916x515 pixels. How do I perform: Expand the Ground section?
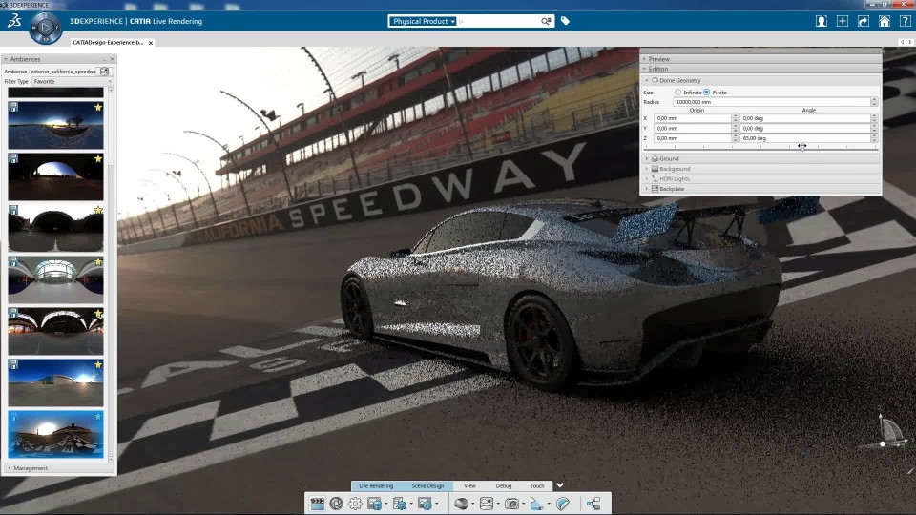[x=647, y=159]
